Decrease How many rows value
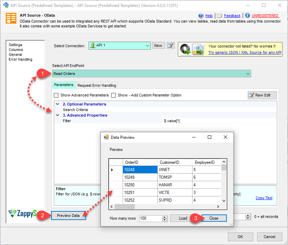Viewport: 288px width, 245px height. coord(165,220)
